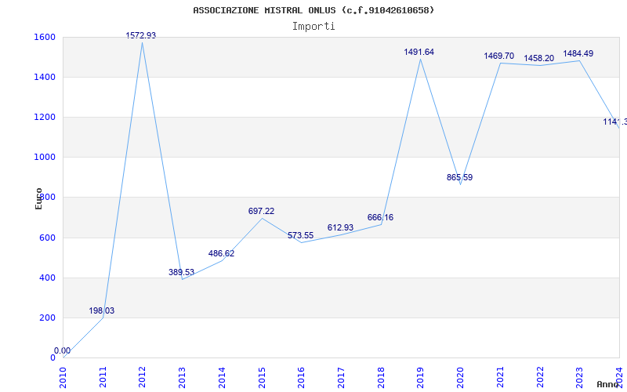627x392 pixels.
Task: Click the 865.59 data label
Action: pos(459,178)
